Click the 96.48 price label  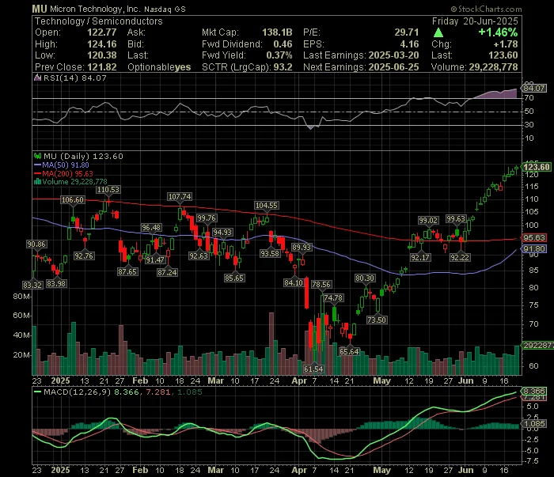[151, 228]
